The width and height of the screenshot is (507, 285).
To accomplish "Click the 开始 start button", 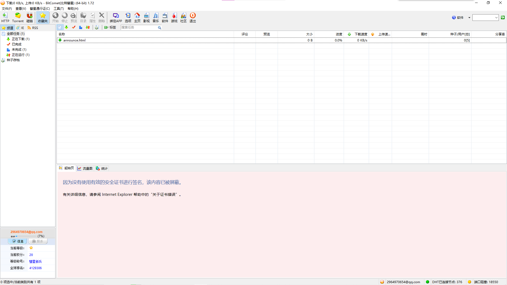I will pyautogui.click(x=55, y=17).
